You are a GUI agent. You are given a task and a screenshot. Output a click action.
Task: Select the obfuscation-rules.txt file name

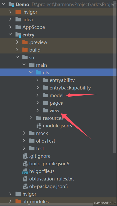click(x=51, y=179)
